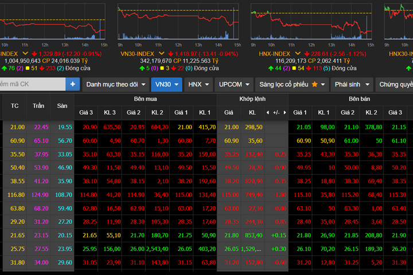
Task: Click floor price 108.70
Action: 64,195
